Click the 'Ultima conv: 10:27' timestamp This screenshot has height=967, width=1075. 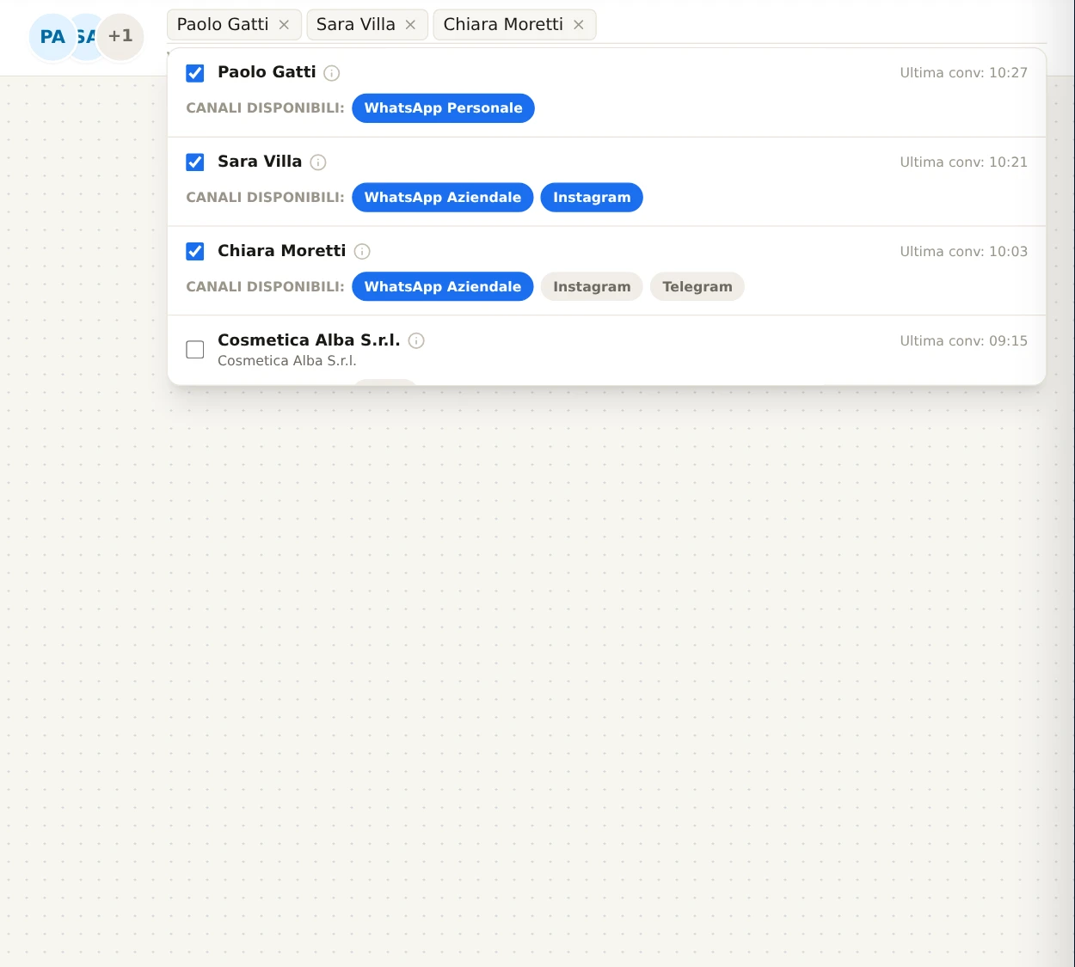(964, 73)
